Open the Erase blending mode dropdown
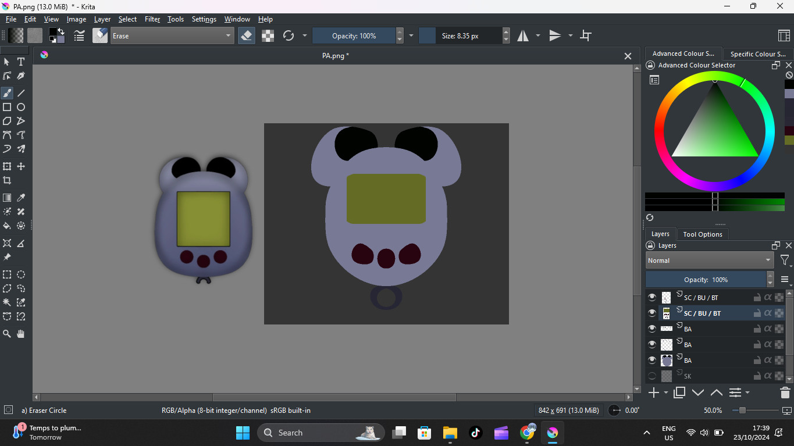The width and height of the screenshot is (794, 446). [x=172, y=35]
